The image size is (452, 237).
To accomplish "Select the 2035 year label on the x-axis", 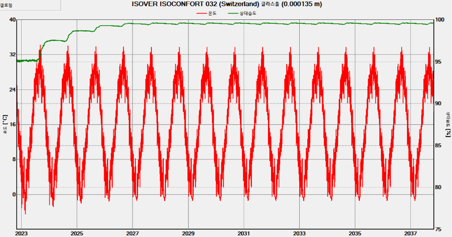I will click(x=355, y=233).
